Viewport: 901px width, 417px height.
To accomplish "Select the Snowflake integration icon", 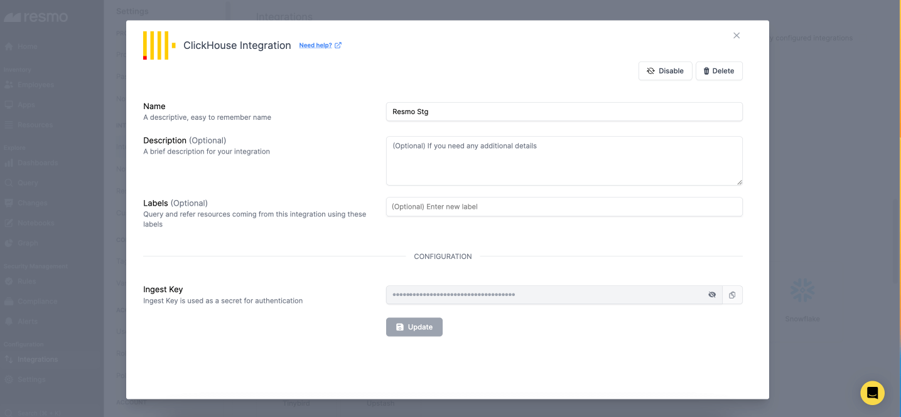I will tap(802, 292).
